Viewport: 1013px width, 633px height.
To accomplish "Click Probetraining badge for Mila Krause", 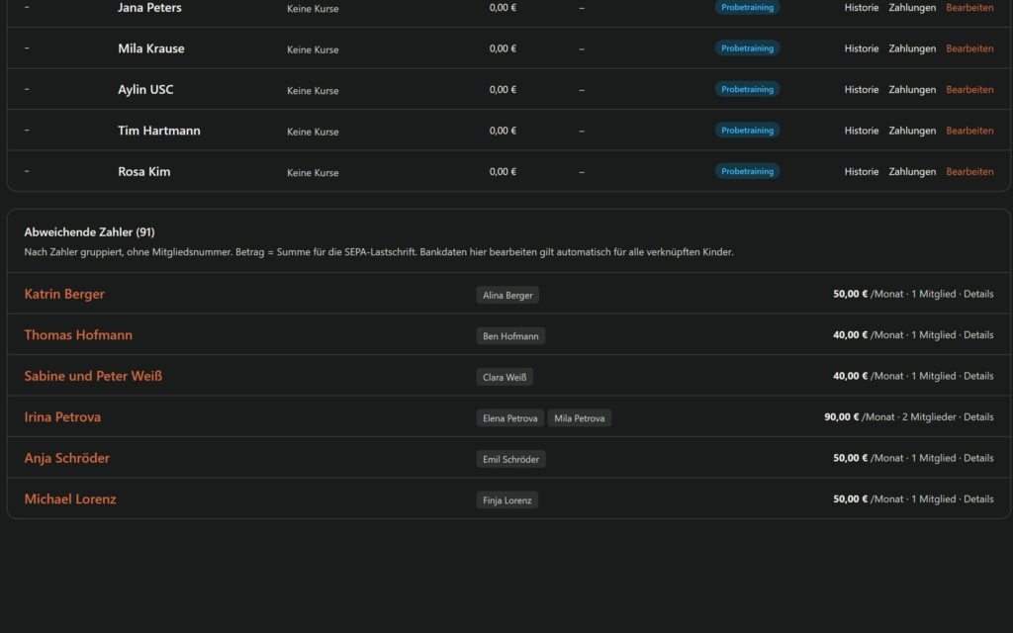I will click(747, 48).
